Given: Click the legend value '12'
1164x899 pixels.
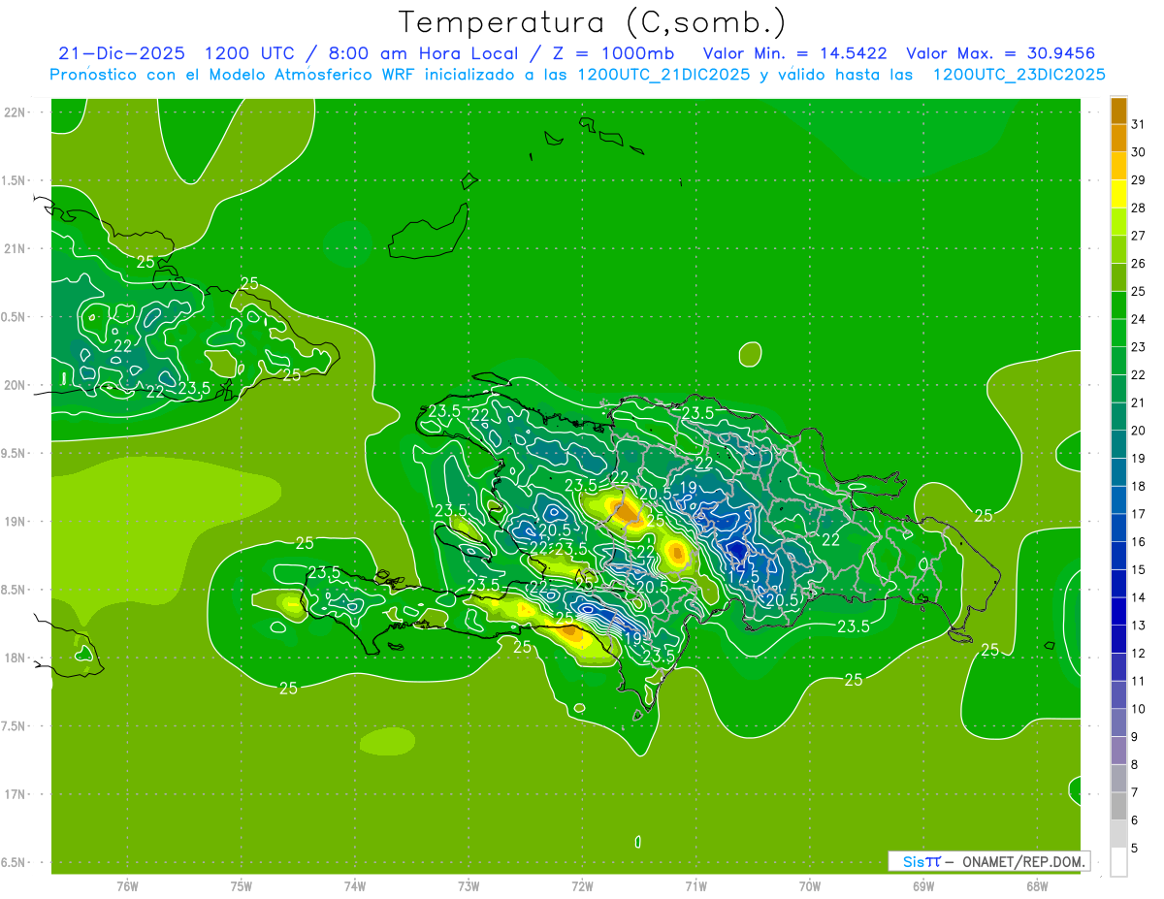Looking at the screenshot, I should [x=1139, y=654].
